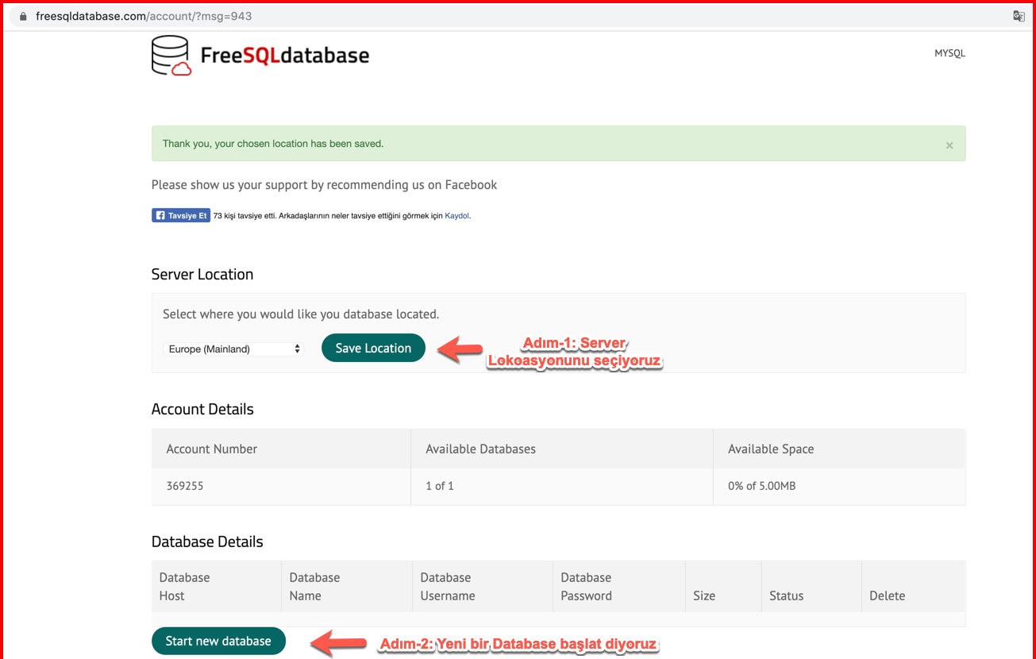The width and height of the screenshot is (1036, 659).
Task: Click the Database Details heading
Action: tap(207, 541)
